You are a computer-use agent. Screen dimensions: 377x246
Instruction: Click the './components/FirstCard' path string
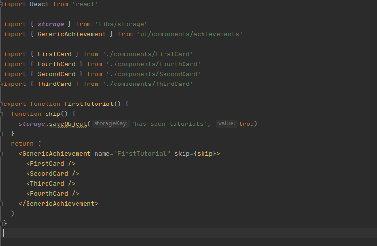(148, 54)
